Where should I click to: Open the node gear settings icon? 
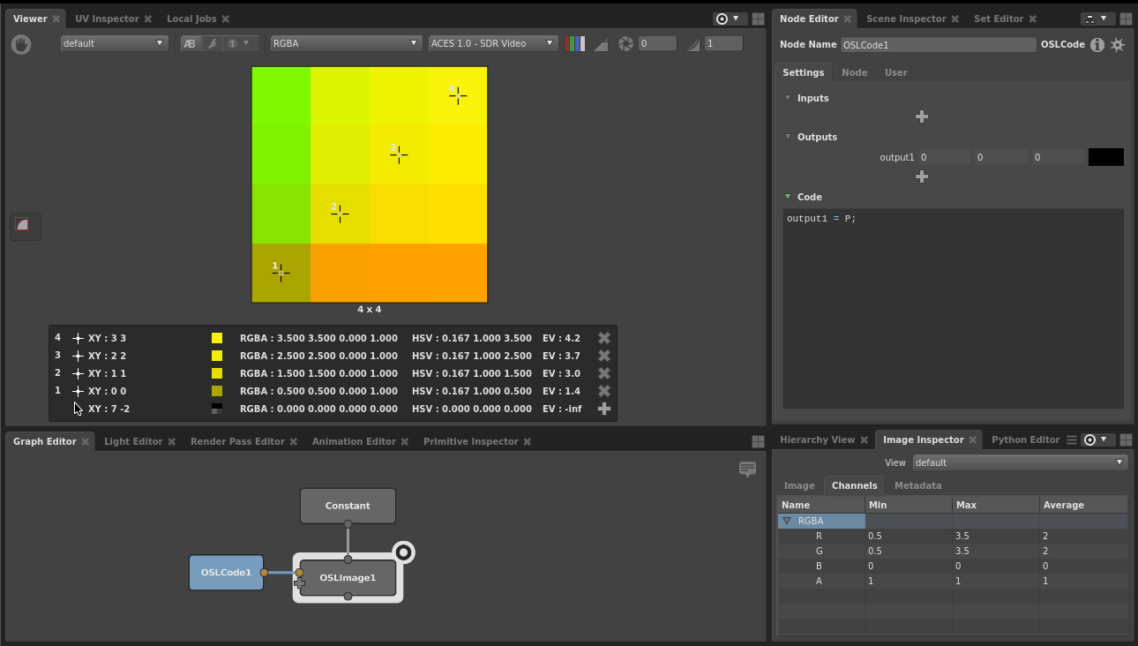pos(1118,44)
